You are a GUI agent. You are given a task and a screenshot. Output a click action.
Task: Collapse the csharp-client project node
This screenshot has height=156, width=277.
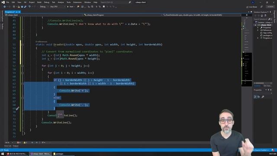click(x=255, y=25)
